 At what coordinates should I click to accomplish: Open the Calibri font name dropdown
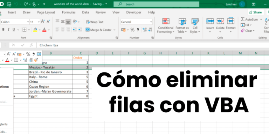(28, 22)
